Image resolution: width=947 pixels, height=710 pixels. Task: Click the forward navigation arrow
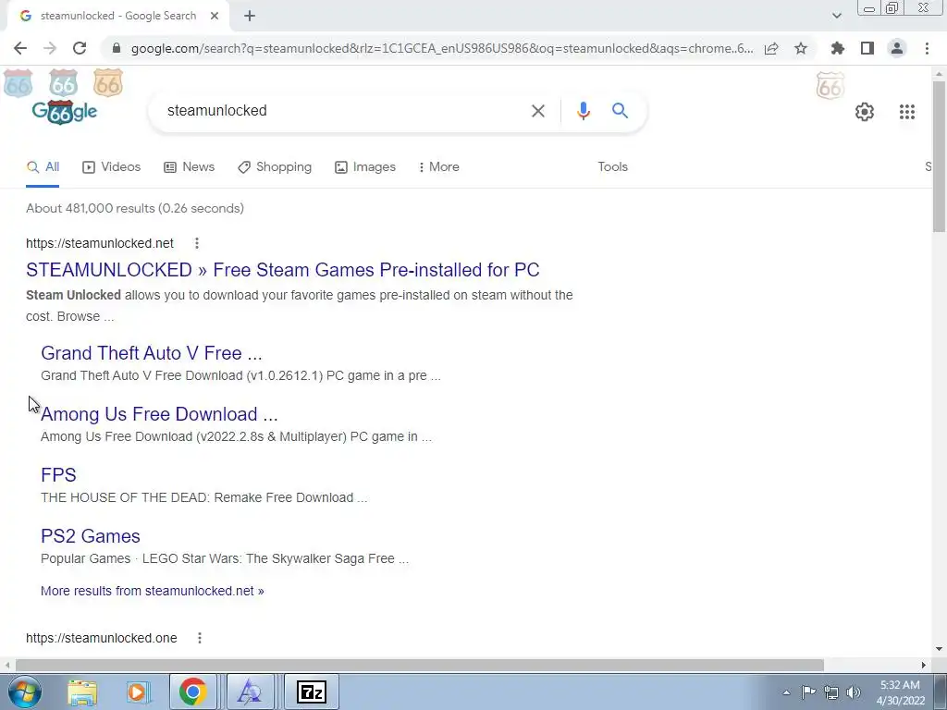pyautogui.click(x=50, y=48)
